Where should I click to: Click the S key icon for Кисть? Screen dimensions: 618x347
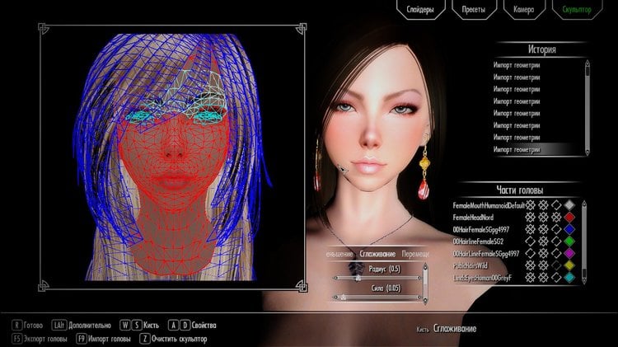tap(137, 326)
